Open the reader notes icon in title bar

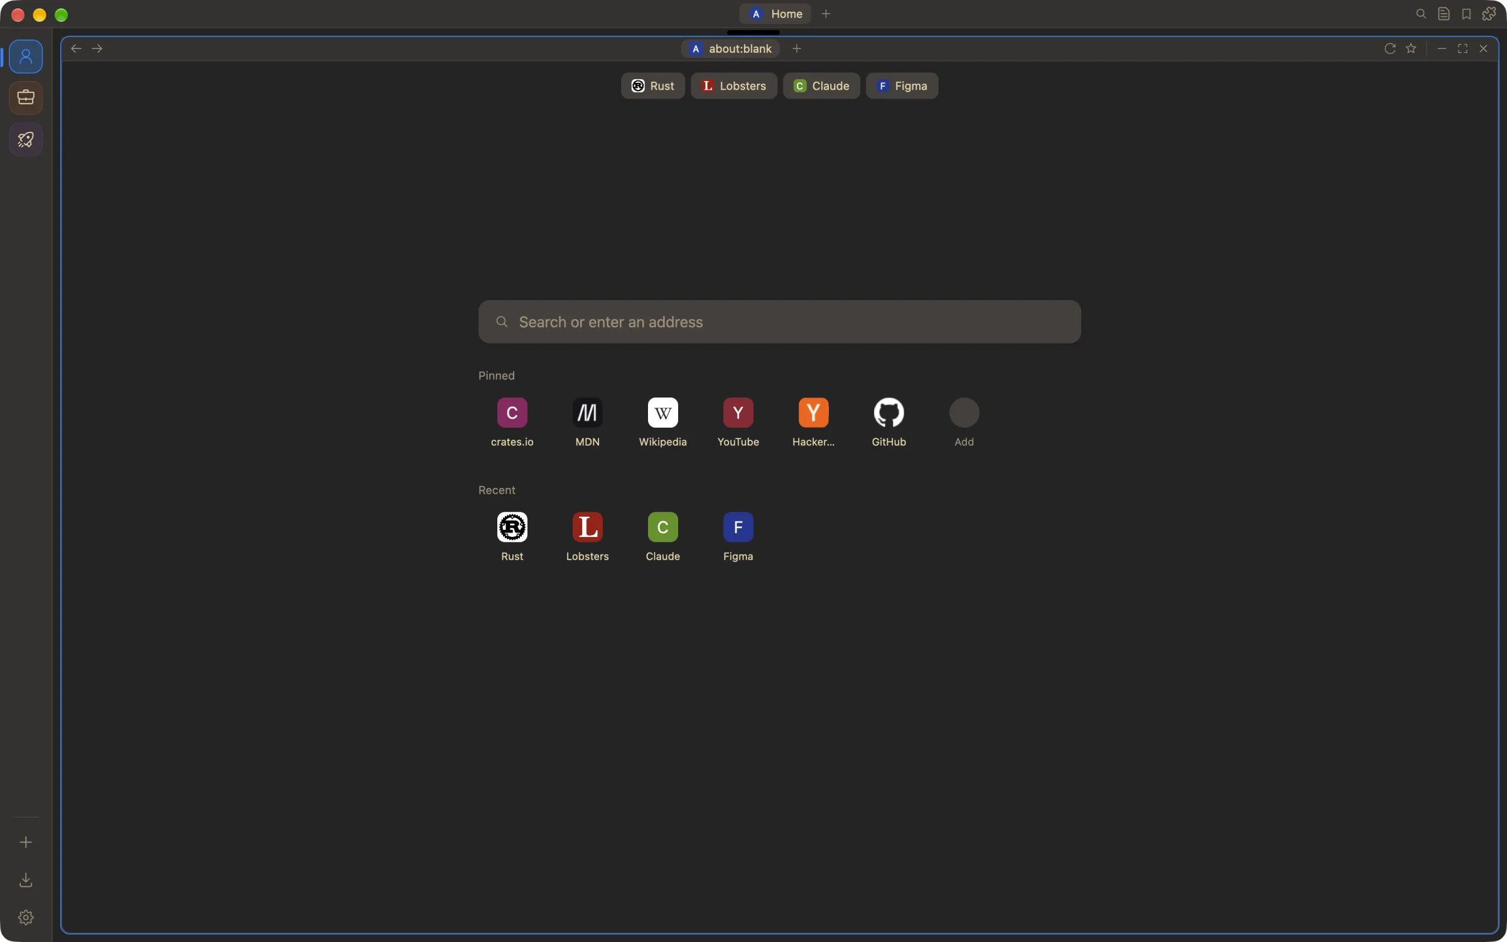pos(1444,14)
